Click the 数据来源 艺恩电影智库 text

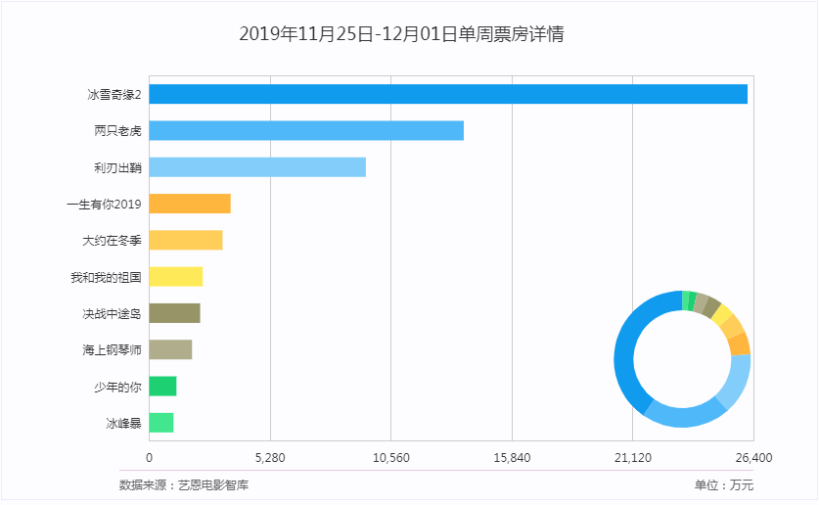pyautogui.click(x=184, y=484)
